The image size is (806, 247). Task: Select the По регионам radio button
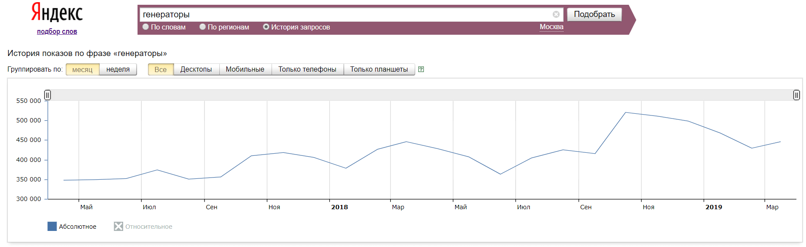point(202,27)
